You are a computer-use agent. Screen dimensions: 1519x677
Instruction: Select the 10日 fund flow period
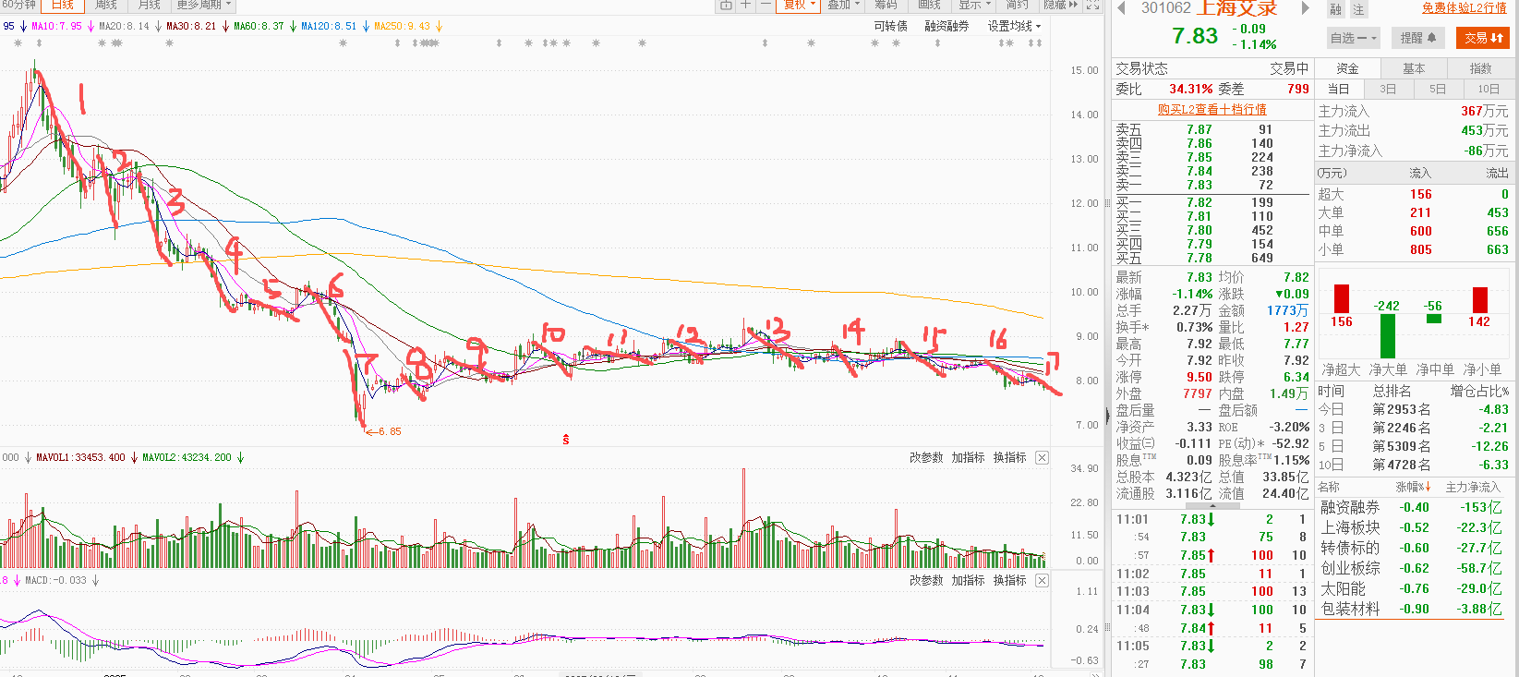click(x=1489, y=89)
